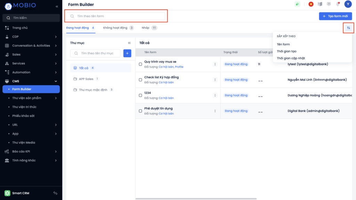This screenshot has width=356, height=200.
Task: Collapse the Thư mục folder panel
Action: [129, 43]
